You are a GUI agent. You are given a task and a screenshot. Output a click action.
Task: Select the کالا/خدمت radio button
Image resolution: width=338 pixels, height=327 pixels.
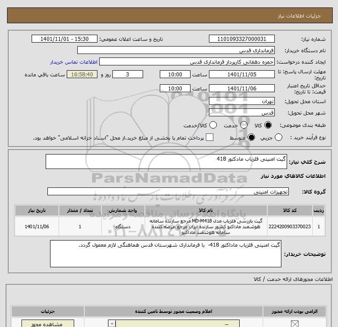pos(213,125)
